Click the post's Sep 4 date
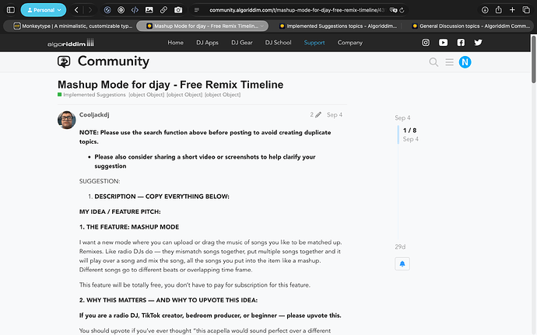The width and height of the screenshot is (537, 335). (334, 114)
